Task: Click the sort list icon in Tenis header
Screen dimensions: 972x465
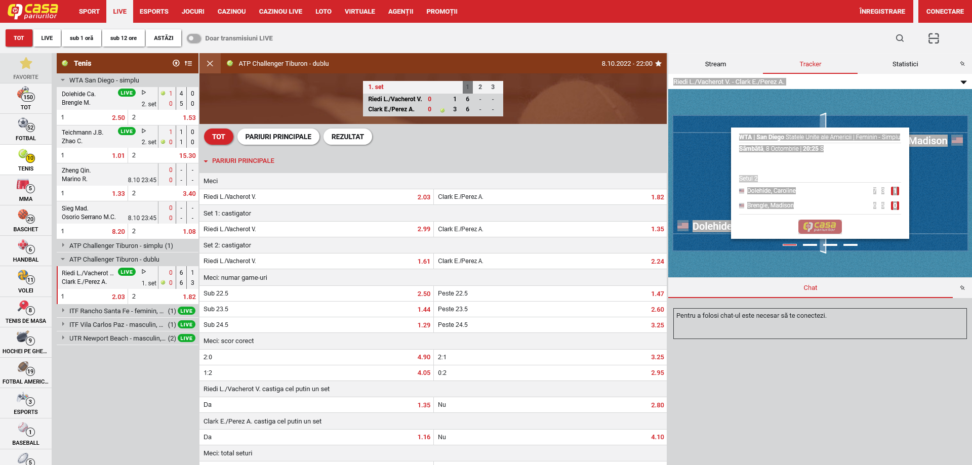Action: tap(188, 63)
